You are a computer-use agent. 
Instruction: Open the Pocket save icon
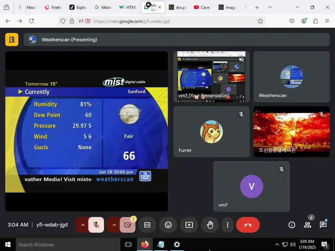[292, 21]
